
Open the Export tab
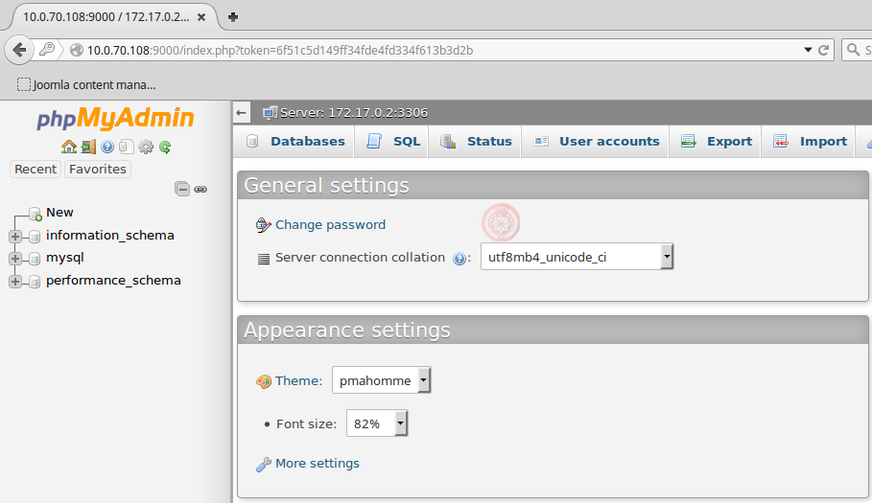tap(717, 142)
